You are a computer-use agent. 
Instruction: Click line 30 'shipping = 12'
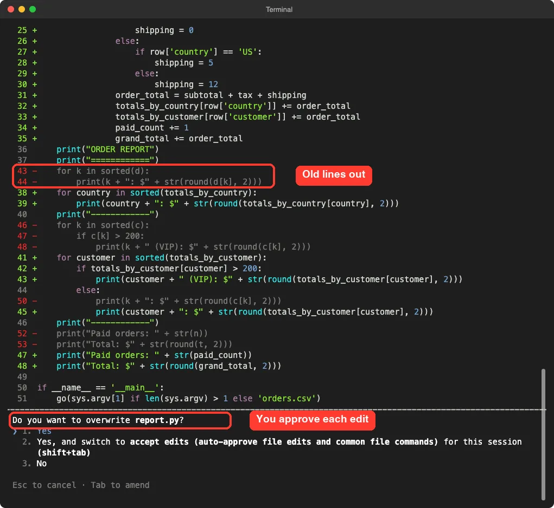pyautogui.click(x=186, y=84)
